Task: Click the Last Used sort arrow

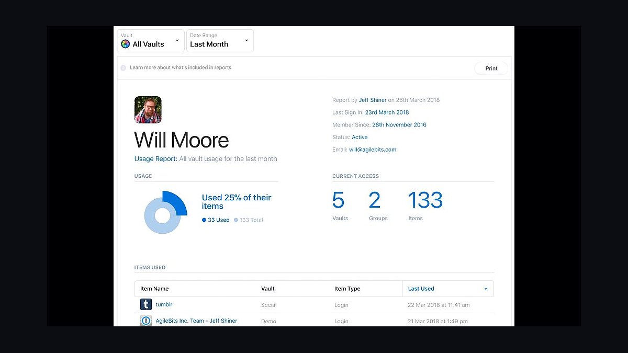Action: click(486, 289)
